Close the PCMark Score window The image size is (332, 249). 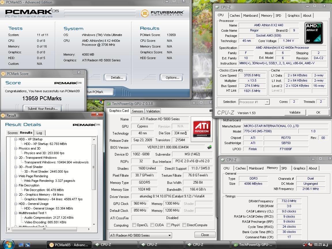click(79, 72)
